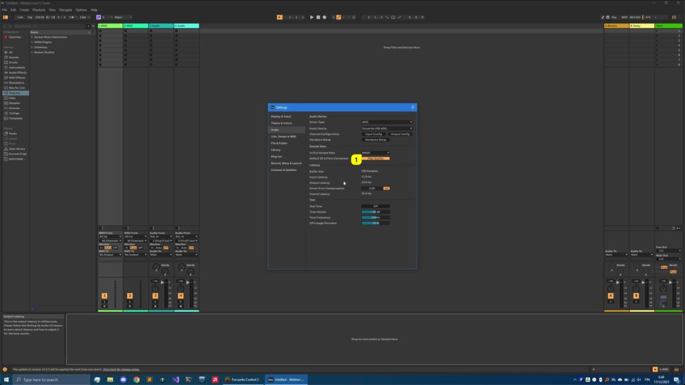Screen dimensions: 685x385
Task: Click the Hardware Setup button
Action: [375, 140]
